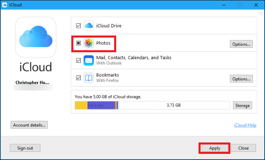Click the yellow segment of storage bar

[x=81, y=105]
